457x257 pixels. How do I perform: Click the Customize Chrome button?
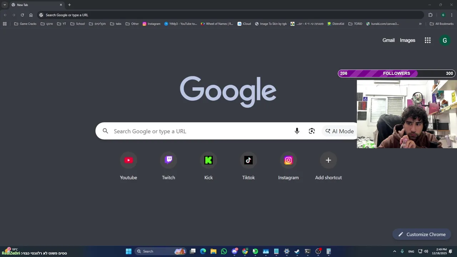click(x=422, y=234)
